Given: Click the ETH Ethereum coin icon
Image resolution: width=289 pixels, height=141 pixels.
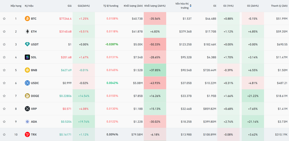Looking at the screenshot, I should pos(27,32).
